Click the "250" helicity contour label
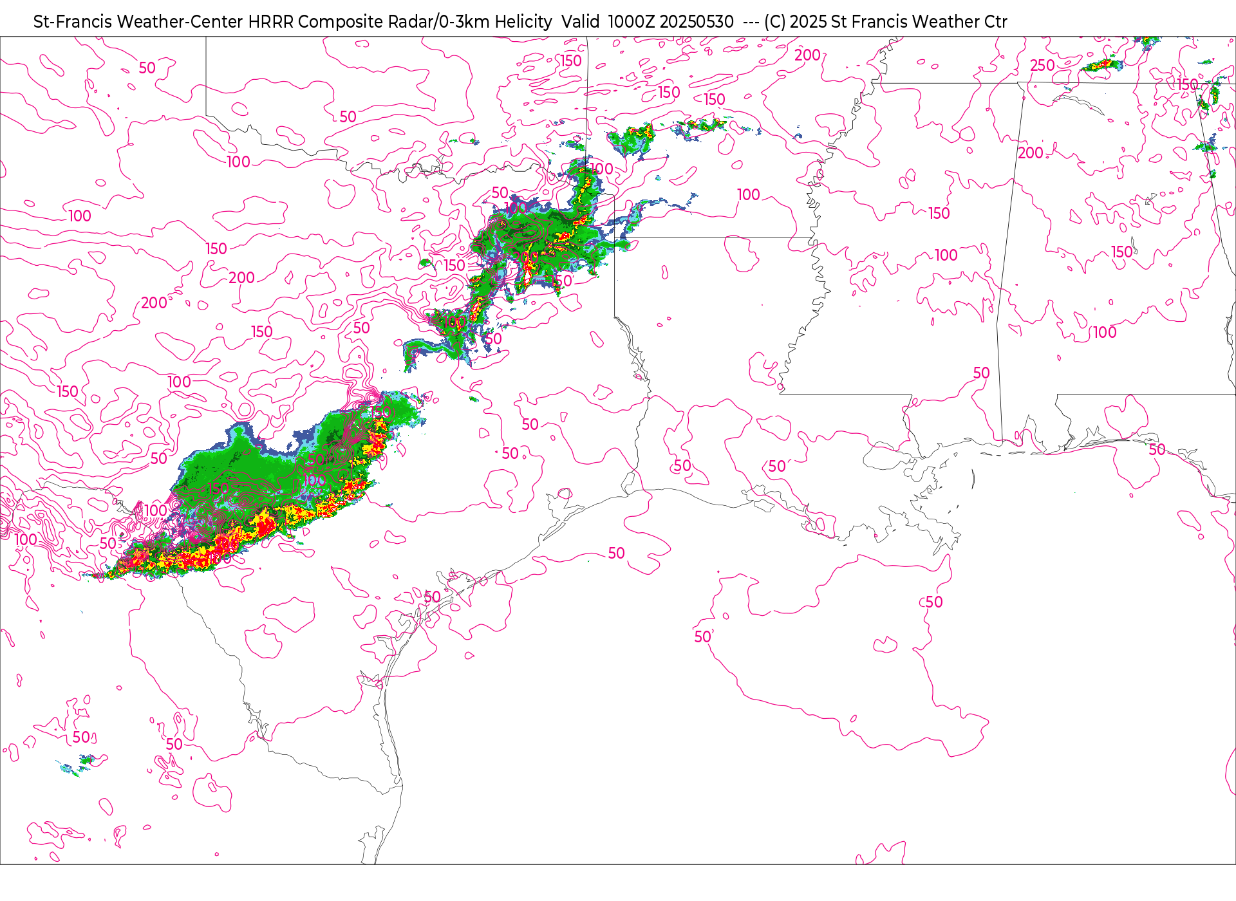The image size is (1236, 901). (1042, 66)
